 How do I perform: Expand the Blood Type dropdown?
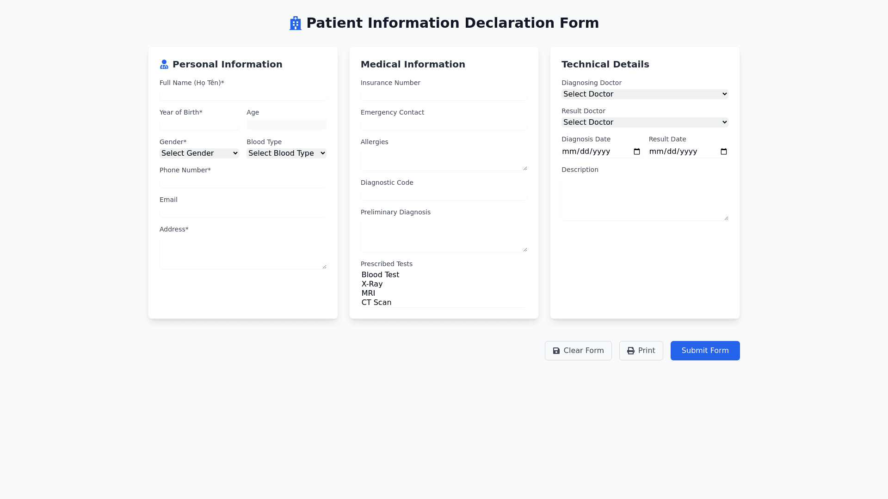click(x=286, y=153)
